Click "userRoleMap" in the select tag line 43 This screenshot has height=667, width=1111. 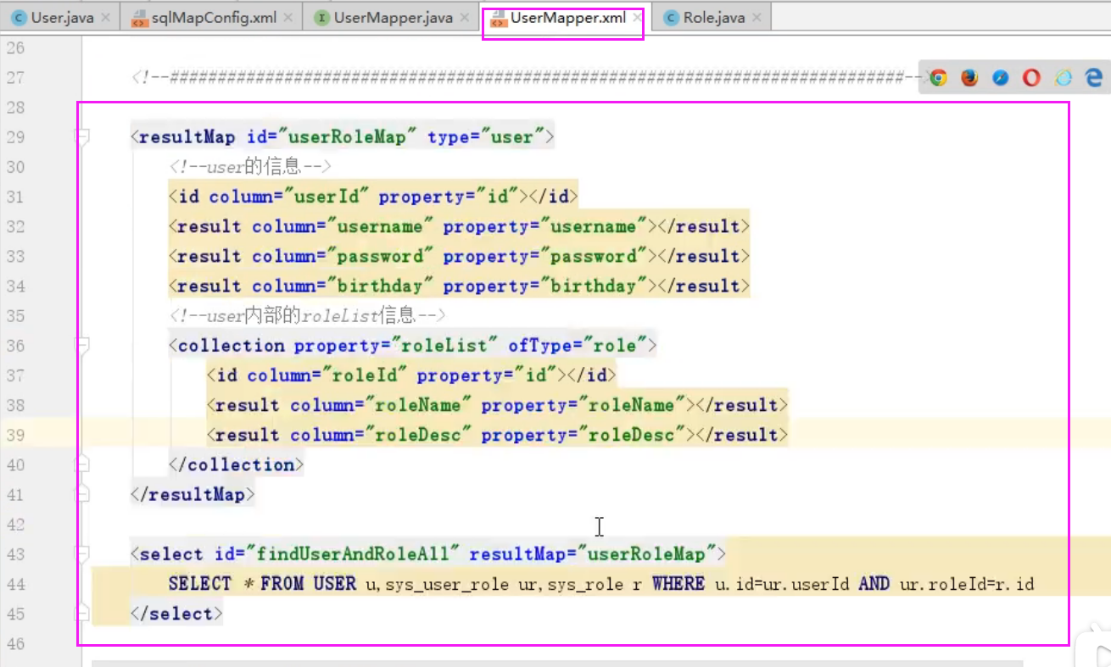(x=646, y=553)
